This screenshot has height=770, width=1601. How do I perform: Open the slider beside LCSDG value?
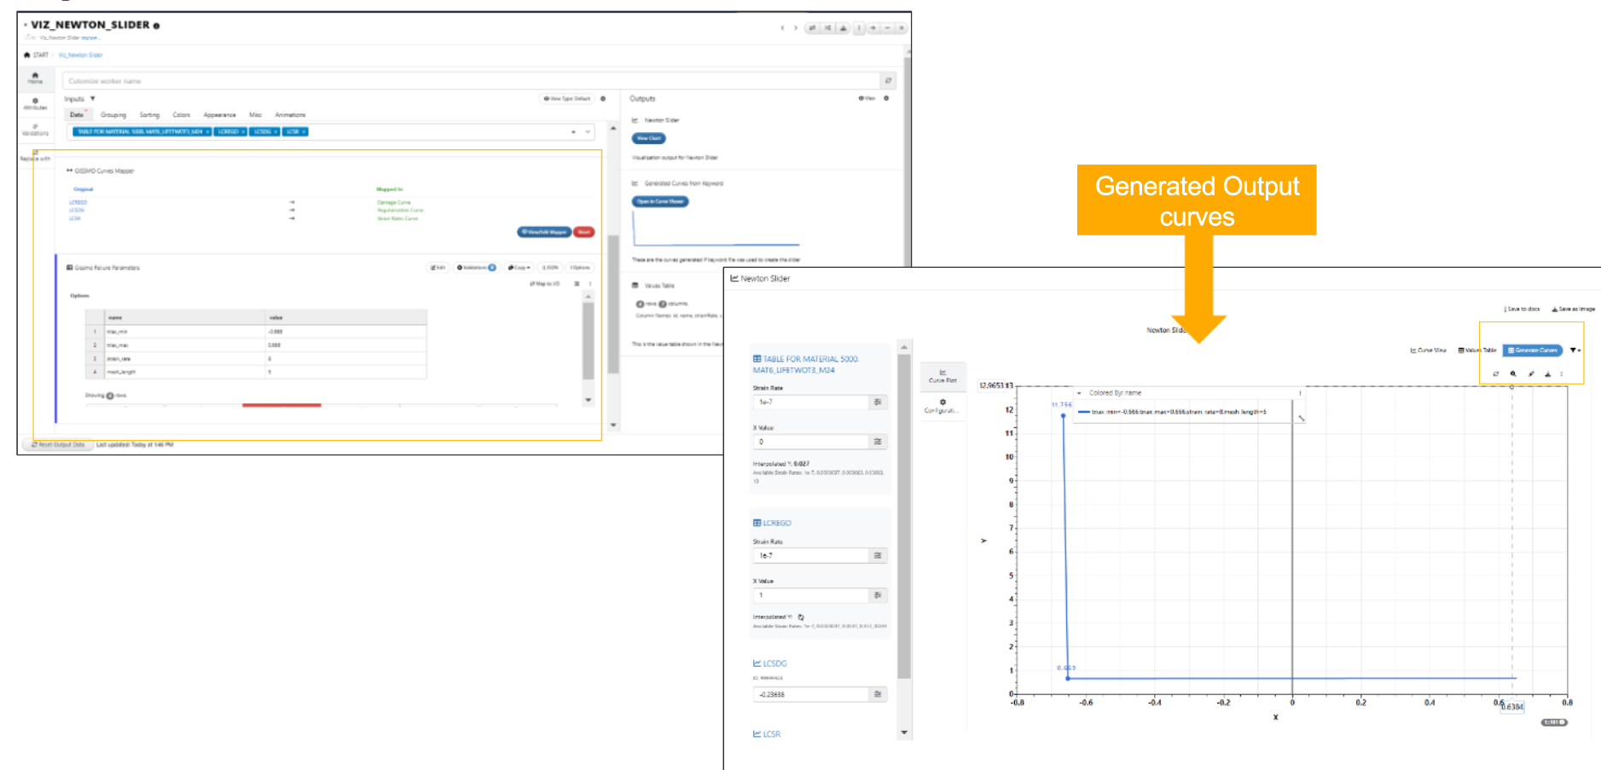(878, 694)
